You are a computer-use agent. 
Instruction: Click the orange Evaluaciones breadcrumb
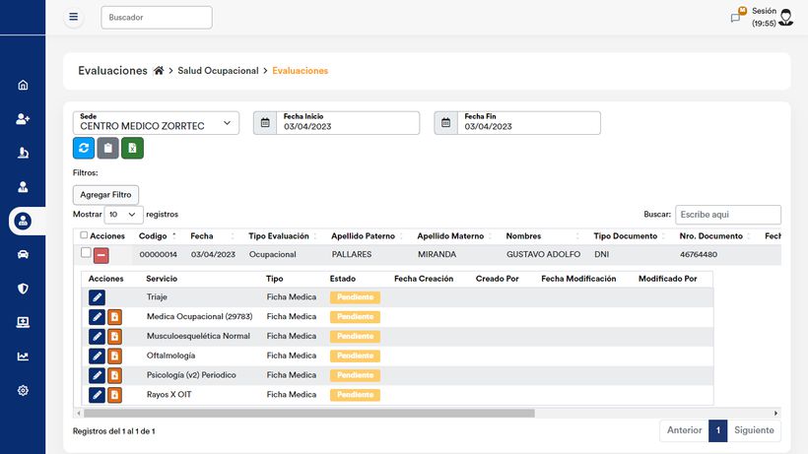[300, 71]
